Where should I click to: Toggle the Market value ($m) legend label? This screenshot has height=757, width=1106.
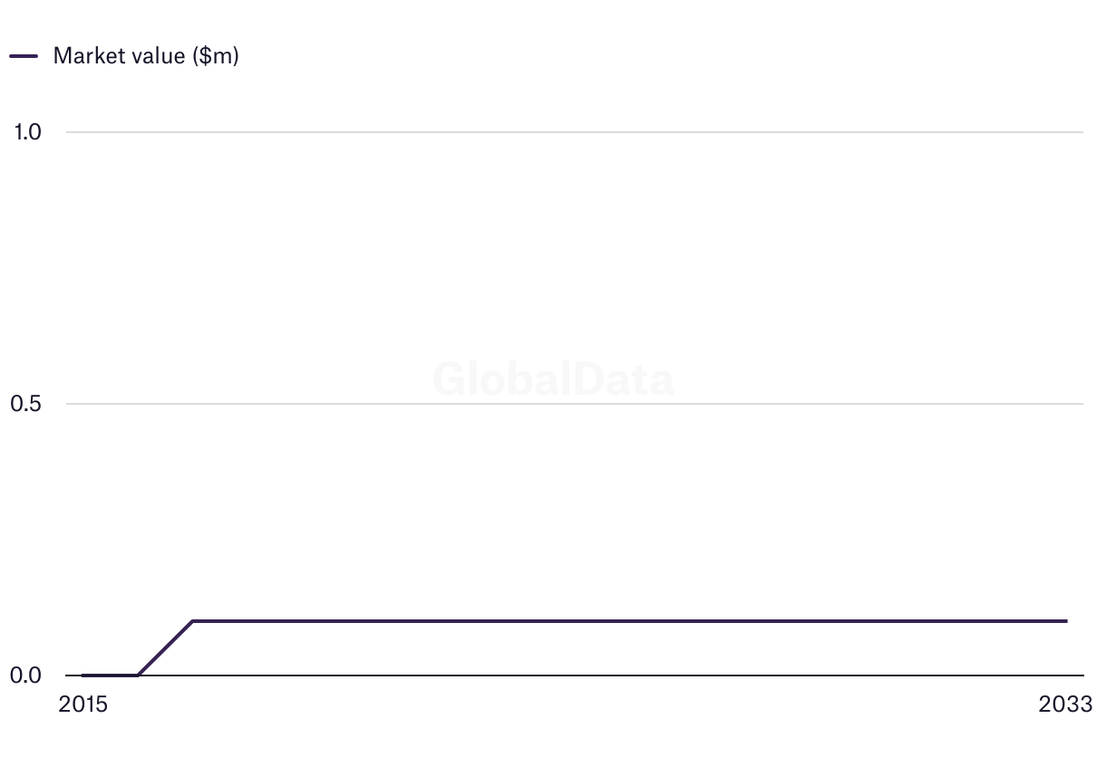146,56
